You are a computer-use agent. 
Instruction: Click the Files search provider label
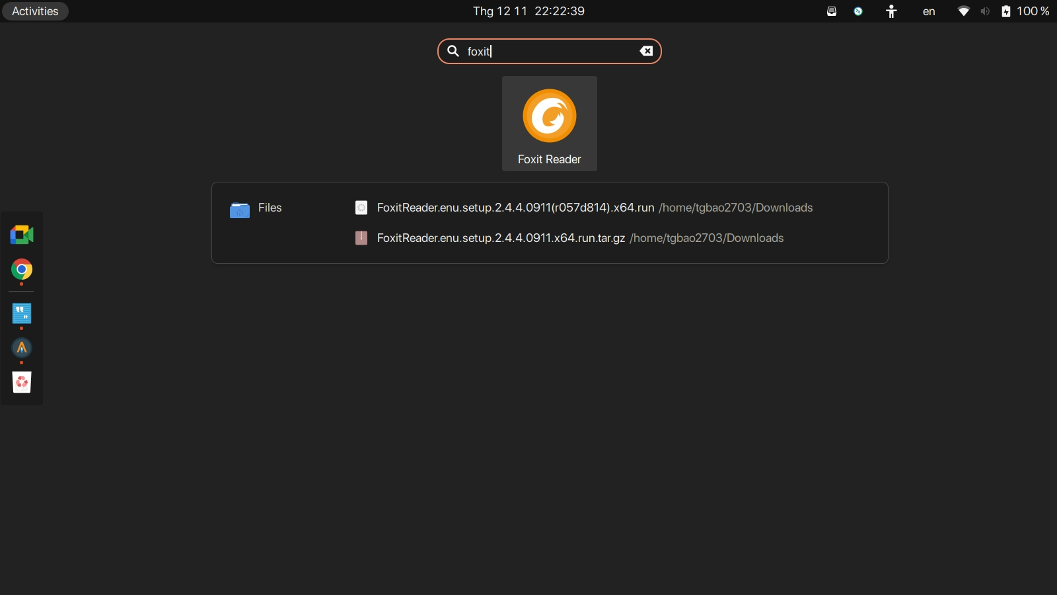click(270, 208)
